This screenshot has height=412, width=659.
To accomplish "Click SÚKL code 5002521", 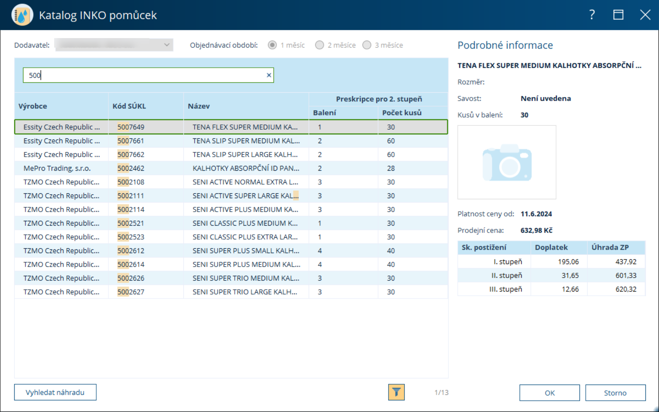I will click(x=131, y=223).
